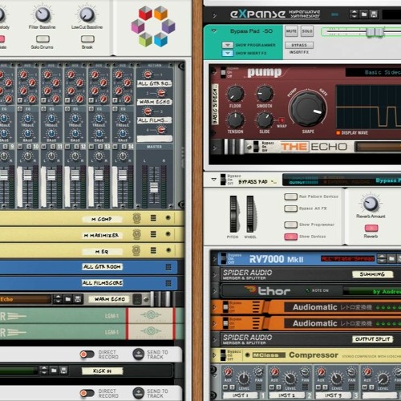This screenshot has height=401, width=401.
Task: Click the combinator Pitch wheel
Action: tap(233, 214)
